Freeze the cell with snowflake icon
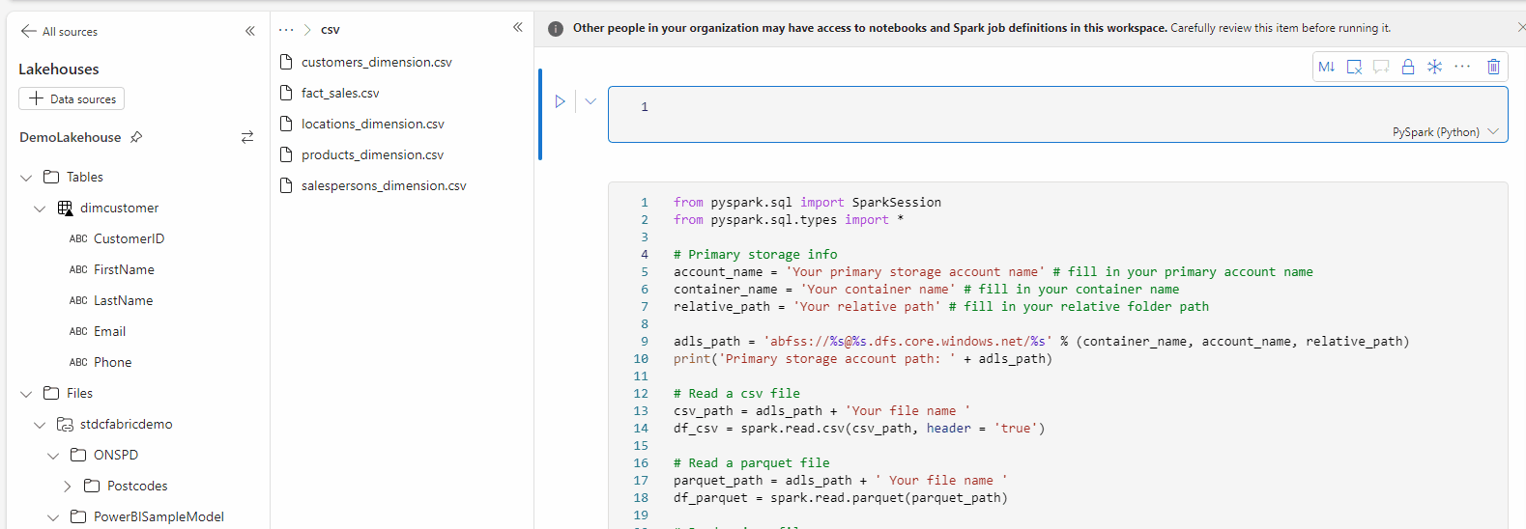The height and width of the screenshot is (529, 1526). pyautogui.click(x=1435, y=67)
